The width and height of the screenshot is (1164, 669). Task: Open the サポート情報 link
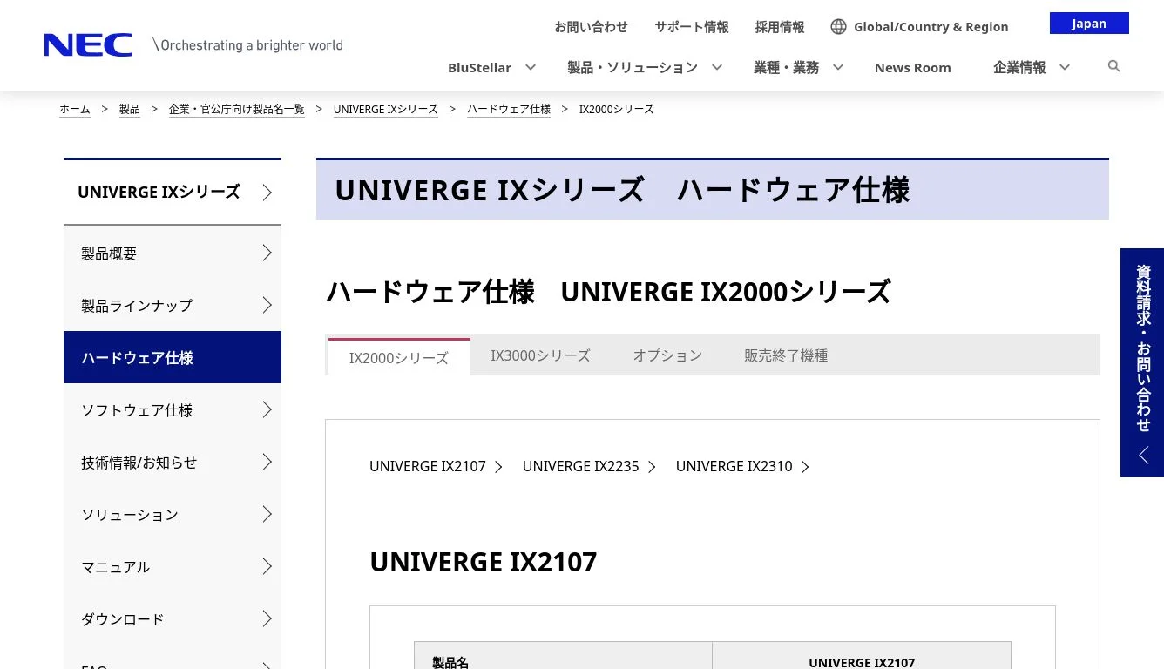pyautogui.click(x=692, y=27)
